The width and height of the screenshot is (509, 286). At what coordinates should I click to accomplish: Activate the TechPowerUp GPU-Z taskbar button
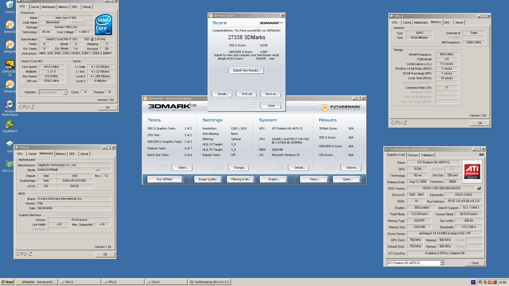209,282
